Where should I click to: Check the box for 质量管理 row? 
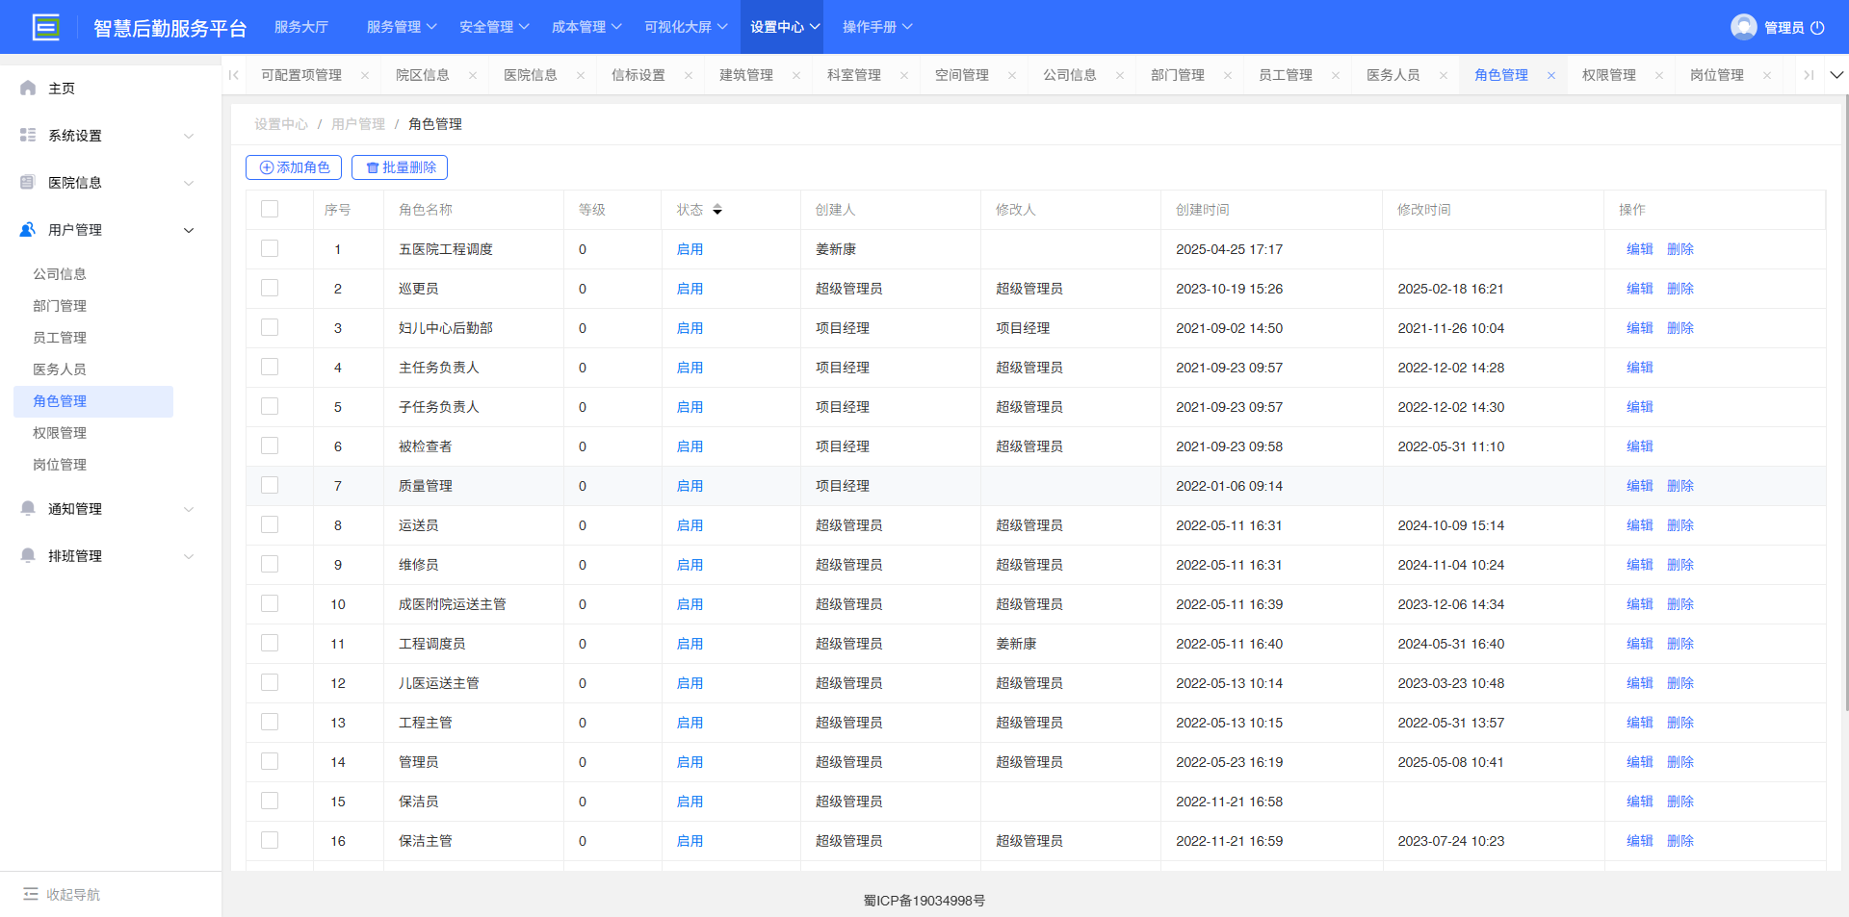(270, 485)
